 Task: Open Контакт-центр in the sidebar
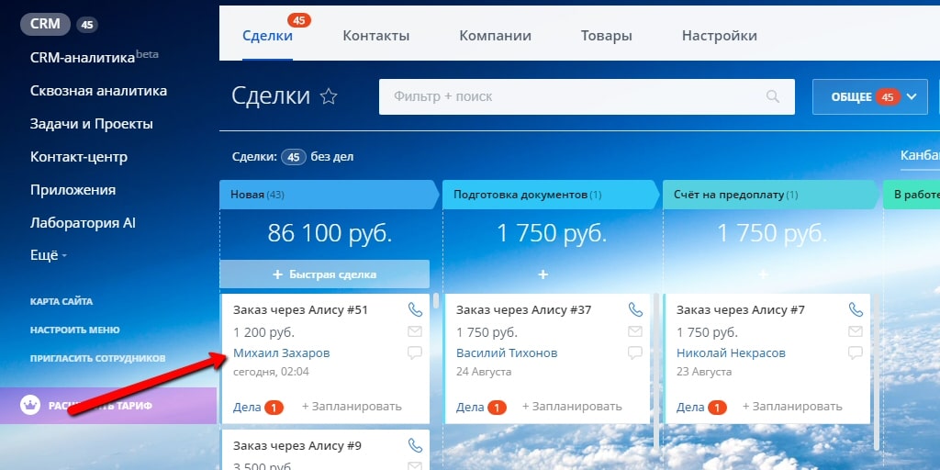pos(79,157)
